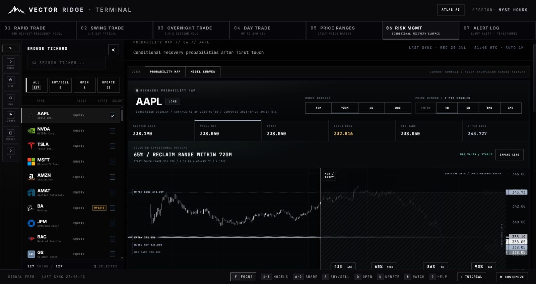The height and width of the screenshot is (284, 536).
Task: Filter tickers by Update 23
Action: (x=109, y=85)
